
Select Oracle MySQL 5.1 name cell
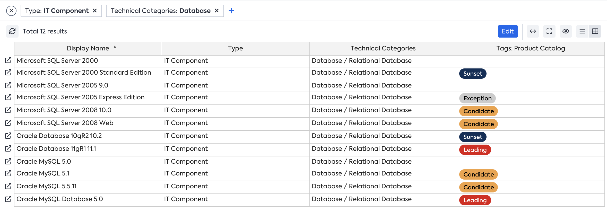click(88, 174)
